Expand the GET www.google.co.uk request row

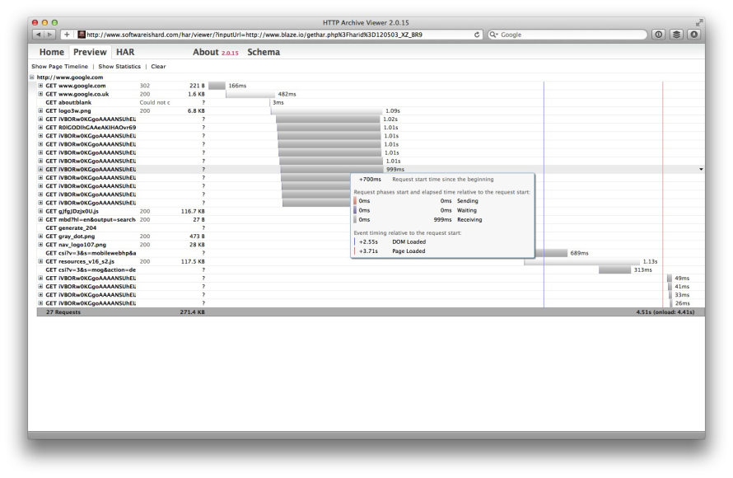point(40,94)
